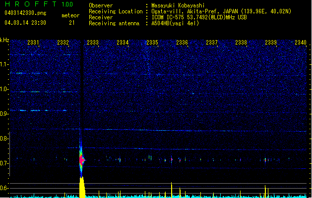Screen dimensions: 312x198
Task: Click the 1.1 frequency axis label
Action: [x=4, y=64]
